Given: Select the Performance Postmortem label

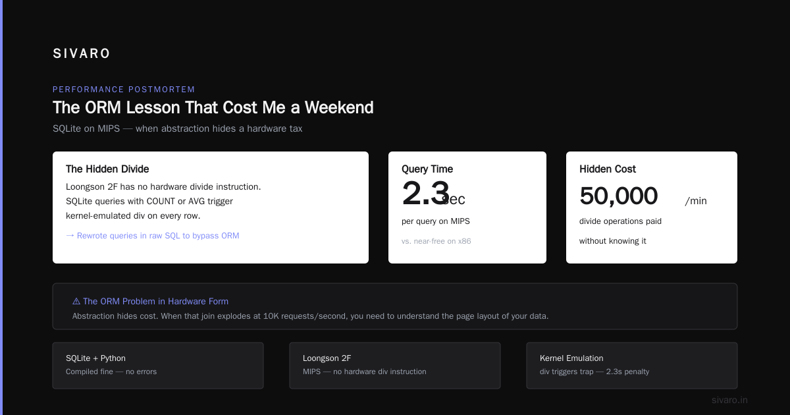Looking at the screenshot, I should 124,90.
